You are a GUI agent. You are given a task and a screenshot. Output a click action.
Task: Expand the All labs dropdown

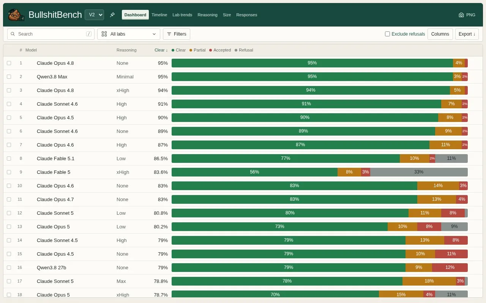(x=129, y=34)
